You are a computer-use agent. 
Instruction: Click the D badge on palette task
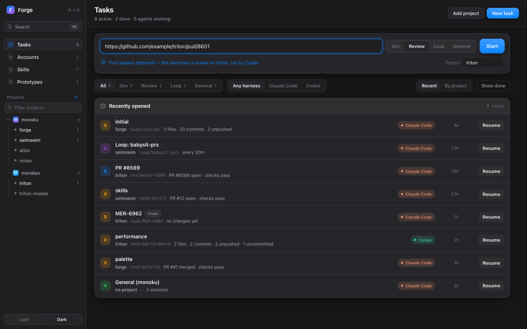[x=105, y=263]
